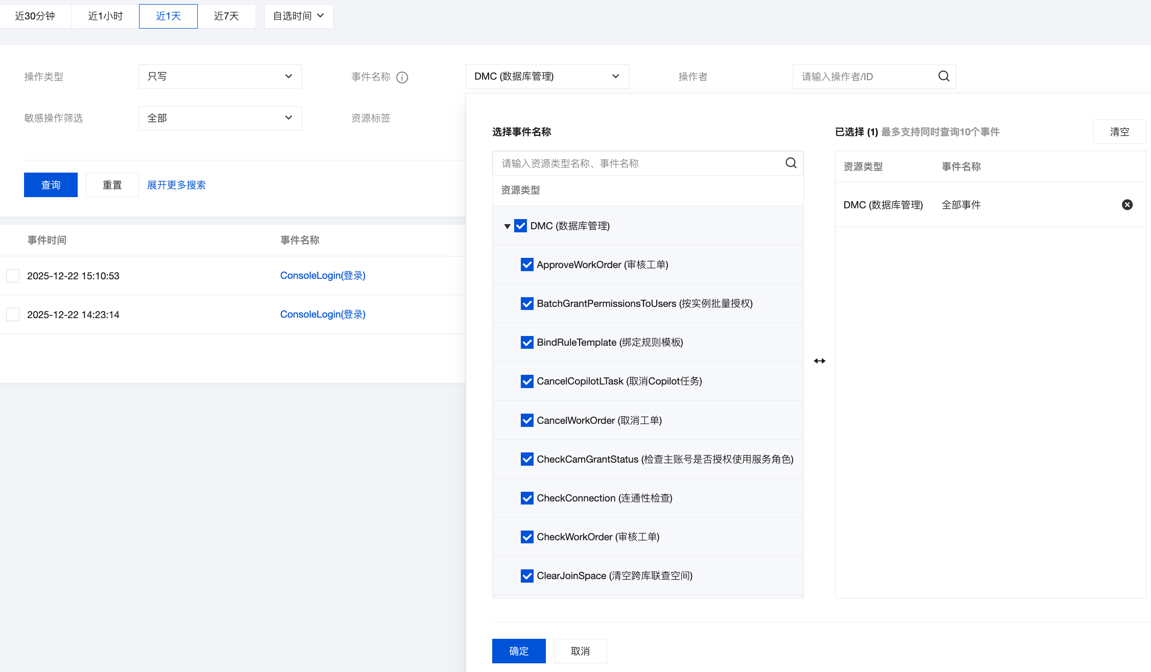The width and height of the screenshot is (1151, 672).
Task: Toggle the CheckConnection (连通性检查) checkbox
Action: pos(527,498)
